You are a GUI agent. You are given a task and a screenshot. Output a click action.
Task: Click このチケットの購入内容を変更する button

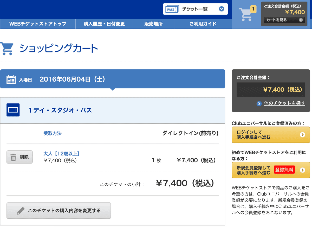(59, 211)
